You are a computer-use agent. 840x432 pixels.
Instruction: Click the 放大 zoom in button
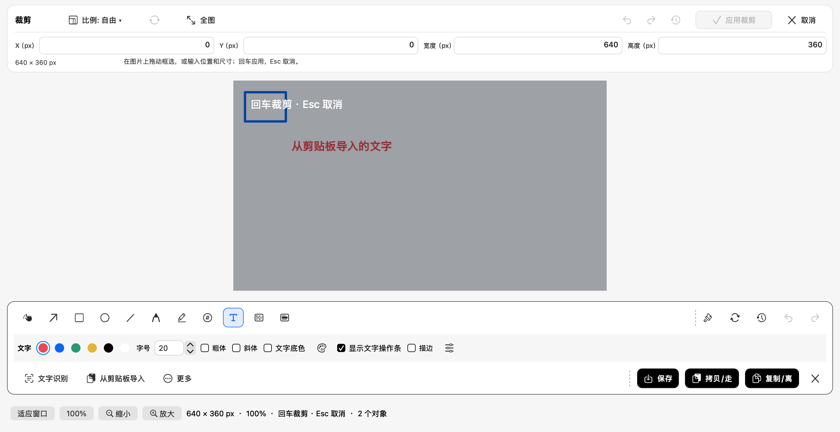point(162,414)
